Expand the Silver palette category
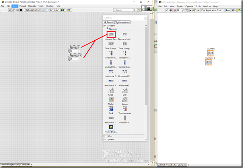 pos(105,136)
